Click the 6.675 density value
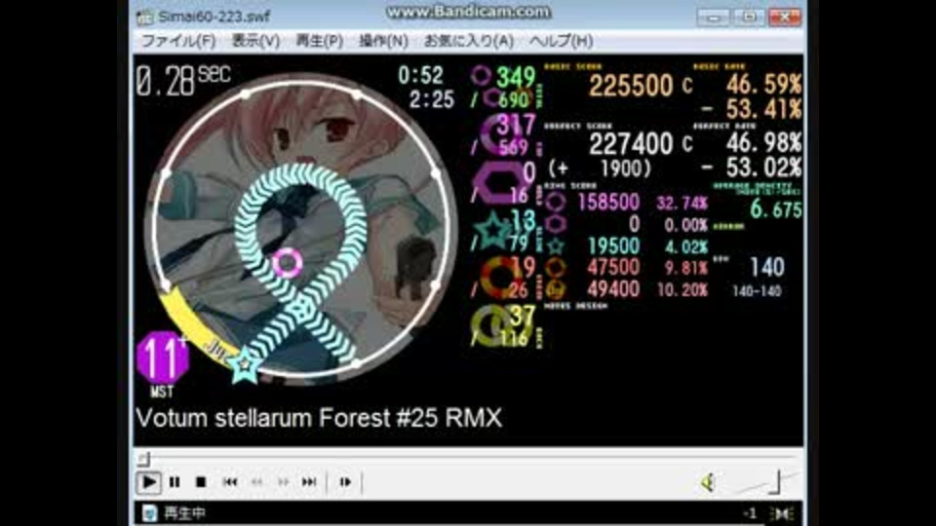Screen dimensions: 936x526 (x=775, y=209)
